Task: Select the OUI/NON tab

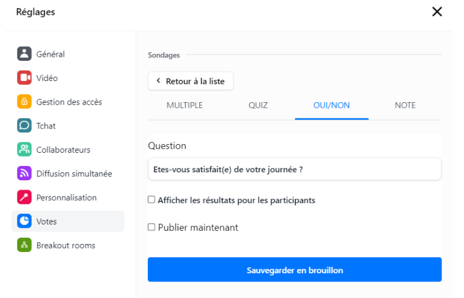Action: point(331,106)
